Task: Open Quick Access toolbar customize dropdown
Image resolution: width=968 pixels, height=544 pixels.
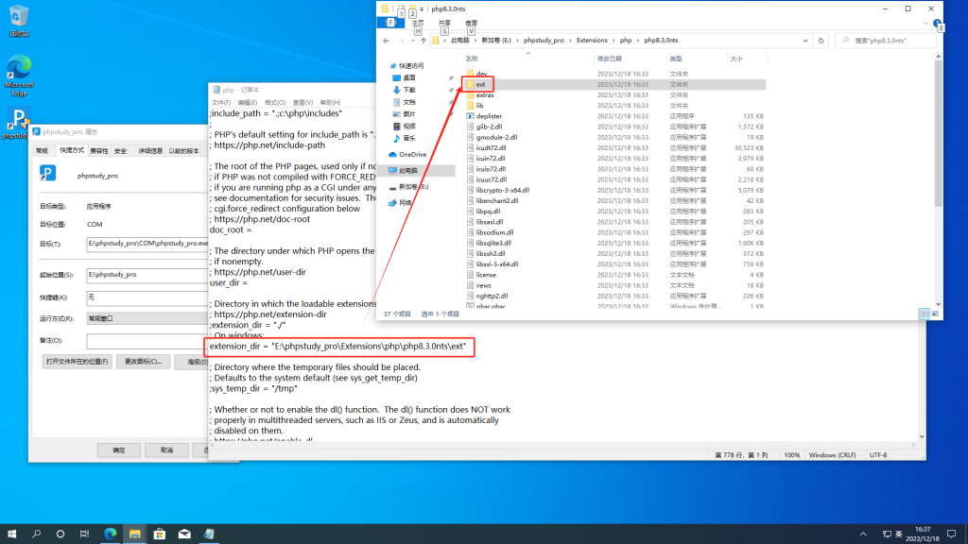Action: (x=422, y=9)
